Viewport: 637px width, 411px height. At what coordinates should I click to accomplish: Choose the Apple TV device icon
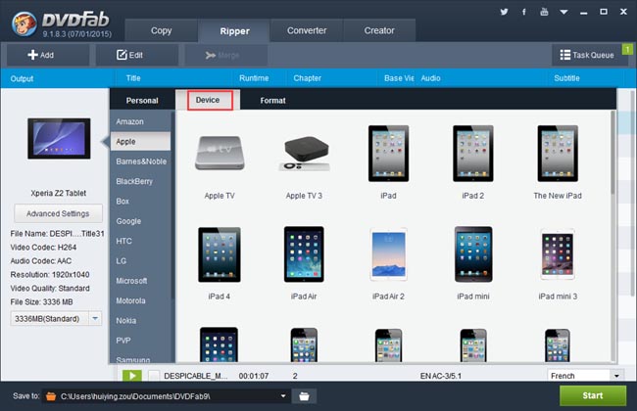pos(220,153)
